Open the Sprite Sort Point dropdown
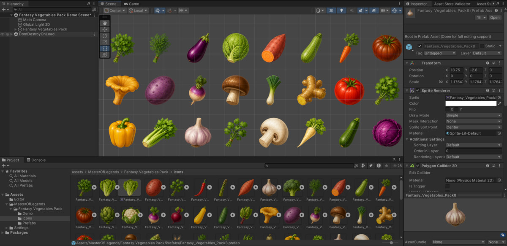This screenshot has height=246, width=507. click(474, 127)
